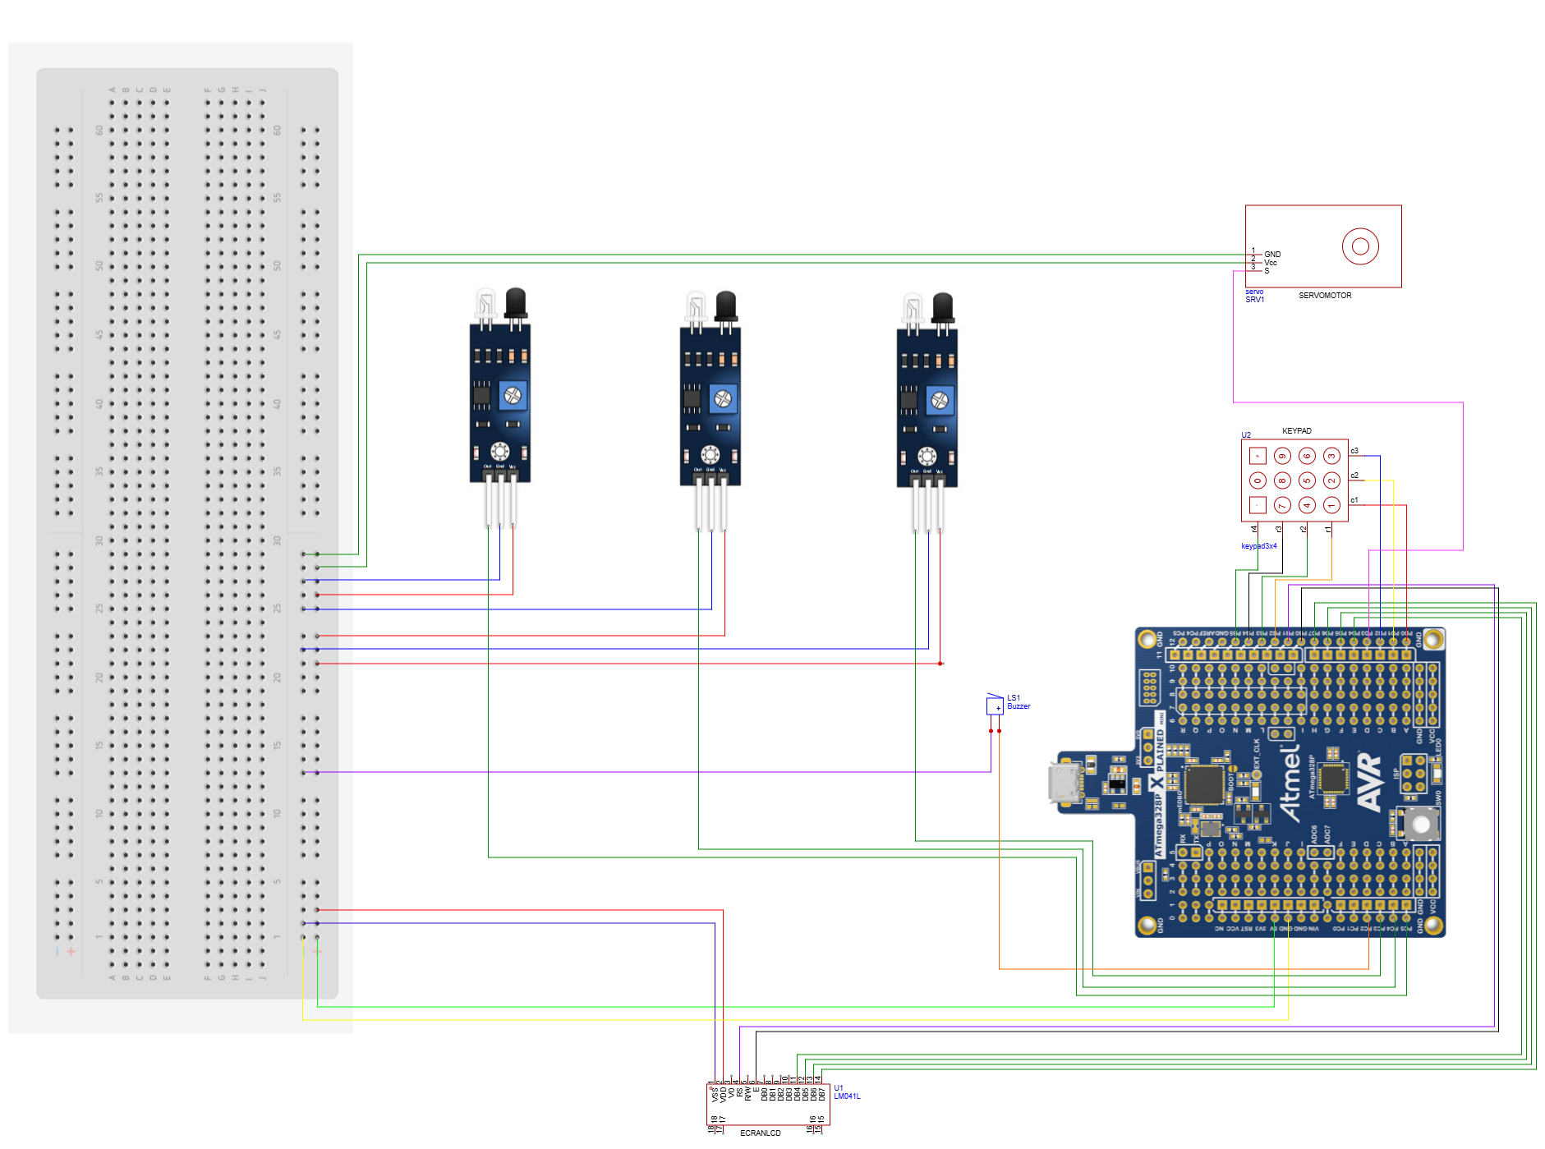Viewport: 1545px width, 1149px height.
Task: Click keypad row pin r2
Action: (x=1305, y=530)
